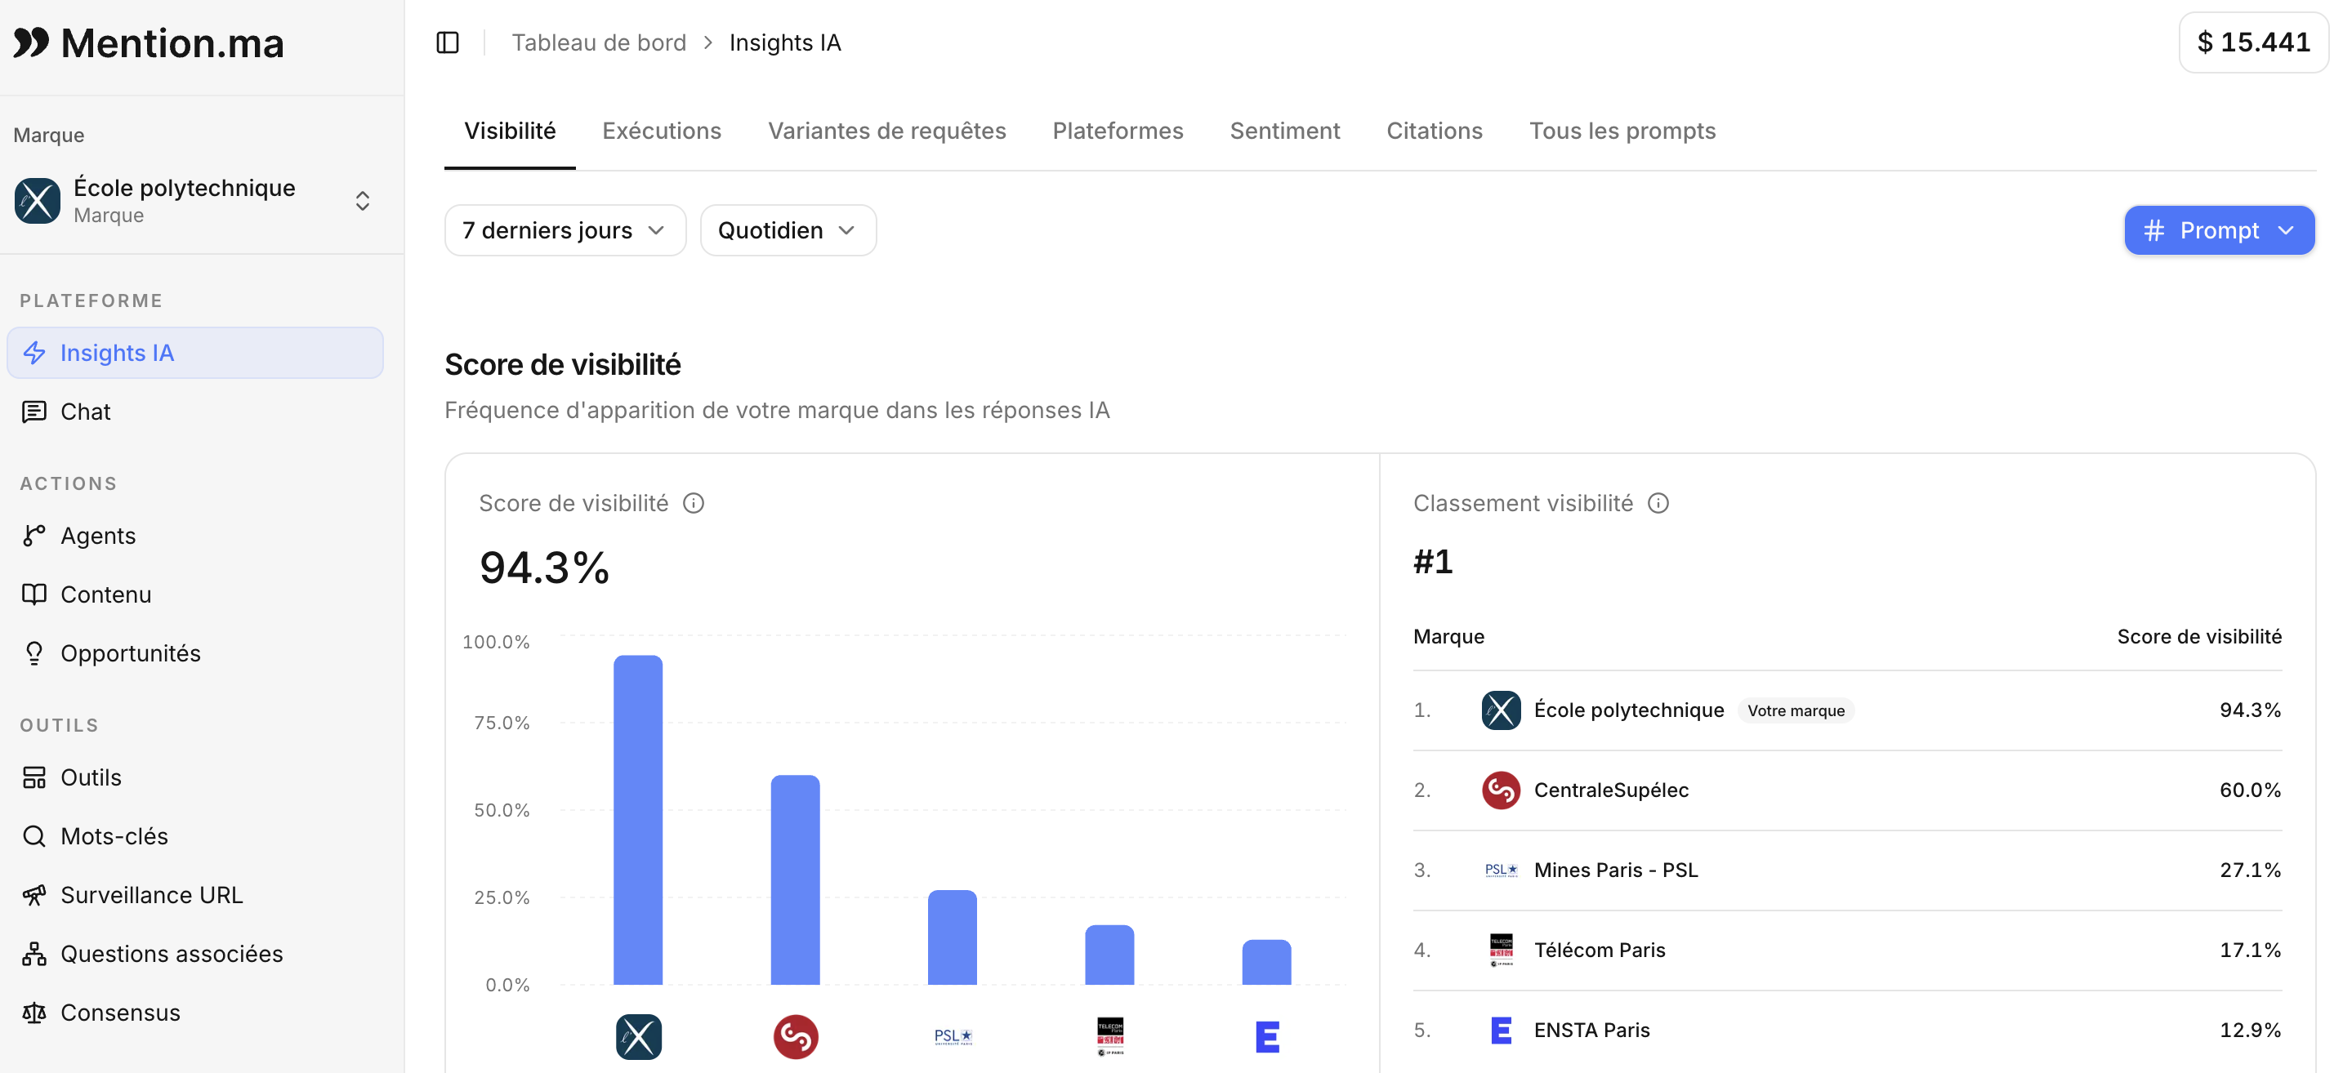Screen dimensions: 2343x1073
Task: Open the 7 derniers jours dropdown
Action: [x=565, y=230]
